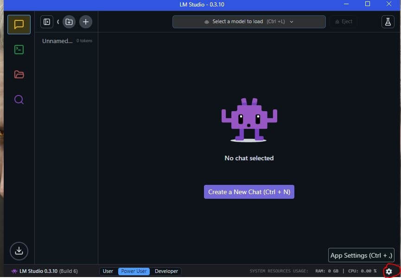Open the Chat view in the sidebar
The height and width of the screenshot is (278, 401).
tap(19, 25)
